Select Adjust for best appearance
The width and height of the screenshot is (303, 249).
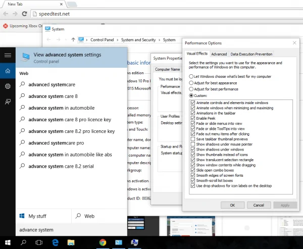point(191,83)
